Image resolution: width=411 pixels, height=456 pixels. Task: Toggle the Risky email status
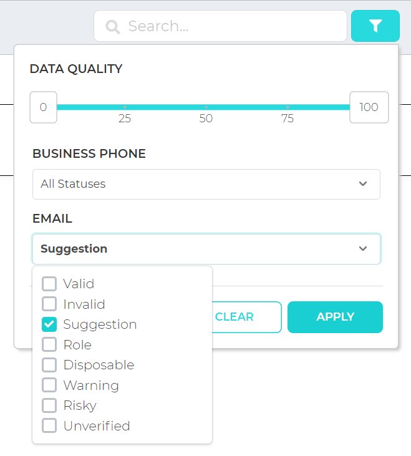tap(49, 405)
